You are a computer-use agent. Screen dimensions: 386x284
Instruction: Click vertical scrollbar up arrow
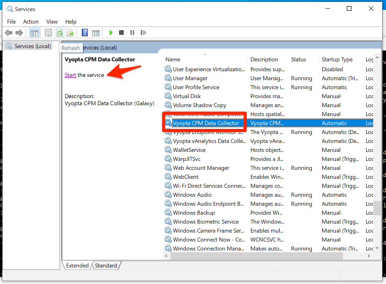[377, 57]
